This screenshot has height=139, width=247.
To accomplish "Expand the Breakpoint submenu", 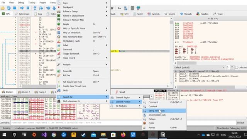I will point(83,7).
